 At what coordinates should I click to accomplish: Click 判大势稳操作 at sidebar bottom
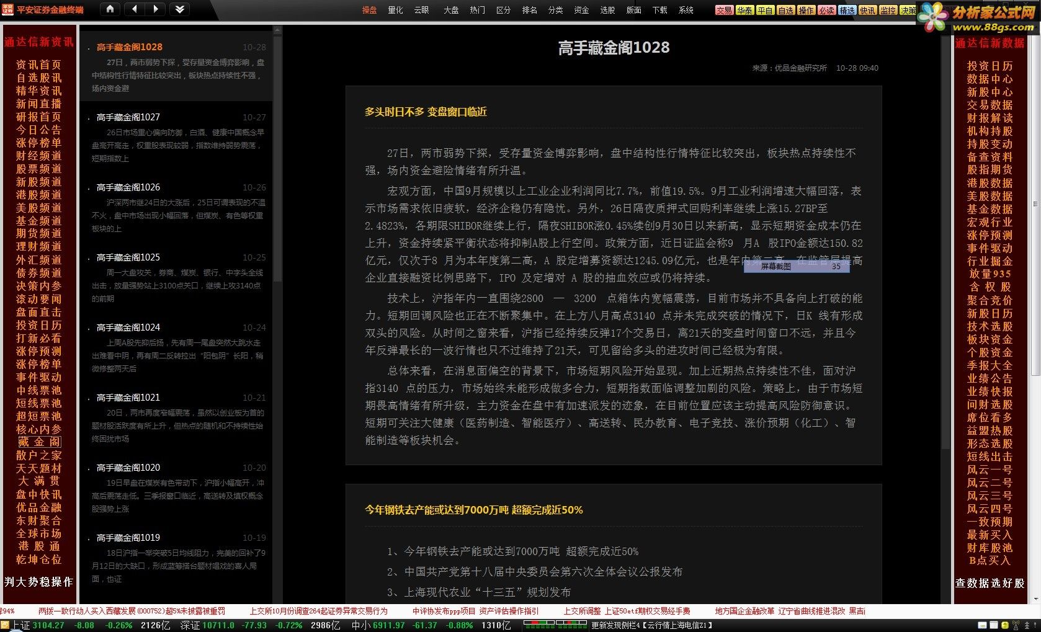[38, 582]
